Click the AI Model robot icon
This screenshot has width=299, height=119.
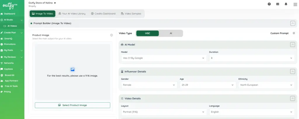(x=122, y=44)
